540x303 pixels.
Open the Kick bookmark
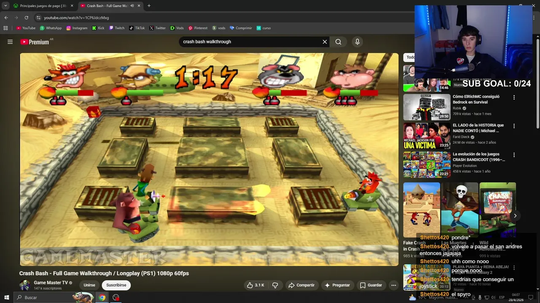click(98, 28)
